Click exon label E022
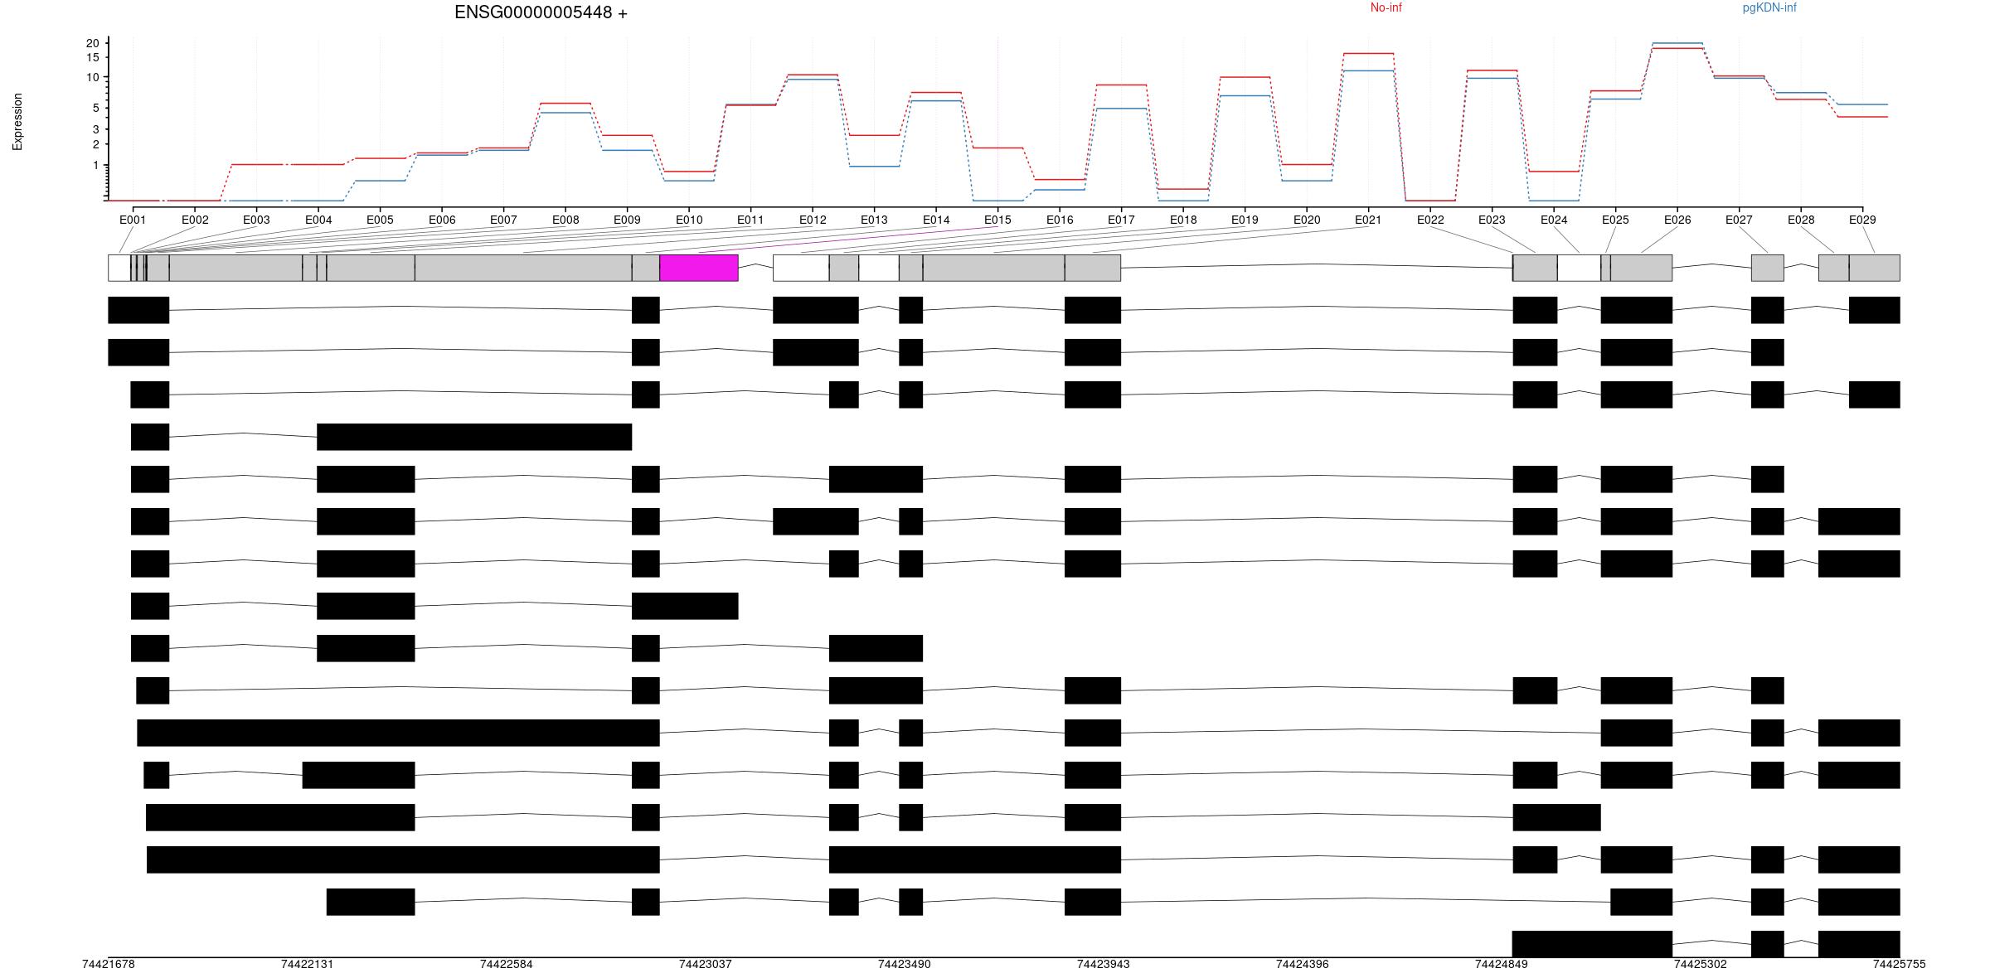Image resolution: width=1990 pixels, height=978 pixels. tap(1430, 220)
